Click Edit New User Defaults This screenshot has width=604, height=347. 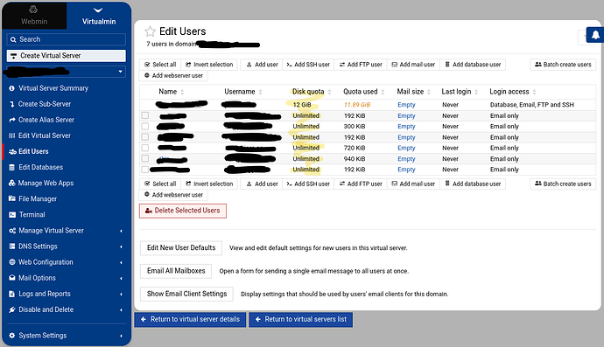click(x=181, y=247)
